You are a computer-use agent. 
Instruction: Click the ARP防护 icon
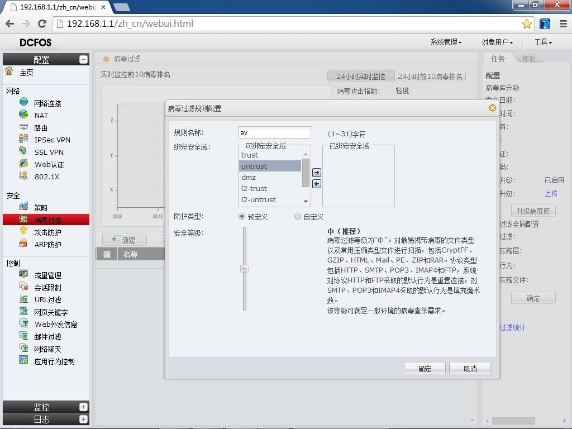click(x=23, y=244)
